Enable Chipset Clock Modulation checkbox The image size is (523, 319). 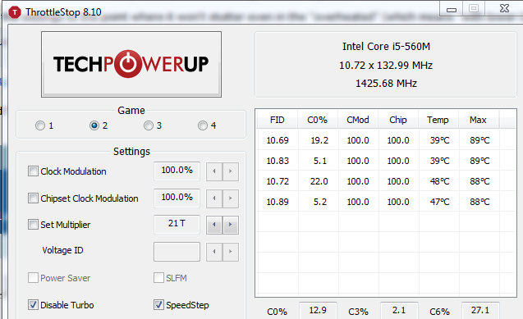point(33,198)
